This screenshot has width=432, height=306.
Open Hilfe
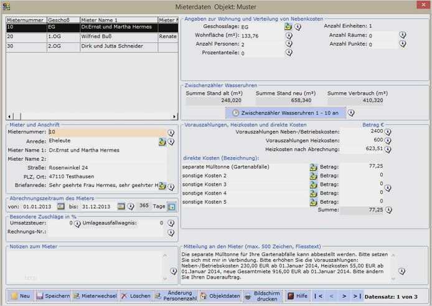pos(298,296)
